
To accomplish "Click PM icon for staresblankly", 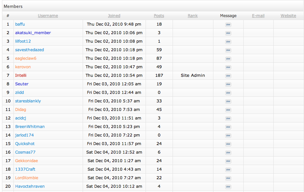I will click(228, 101).
